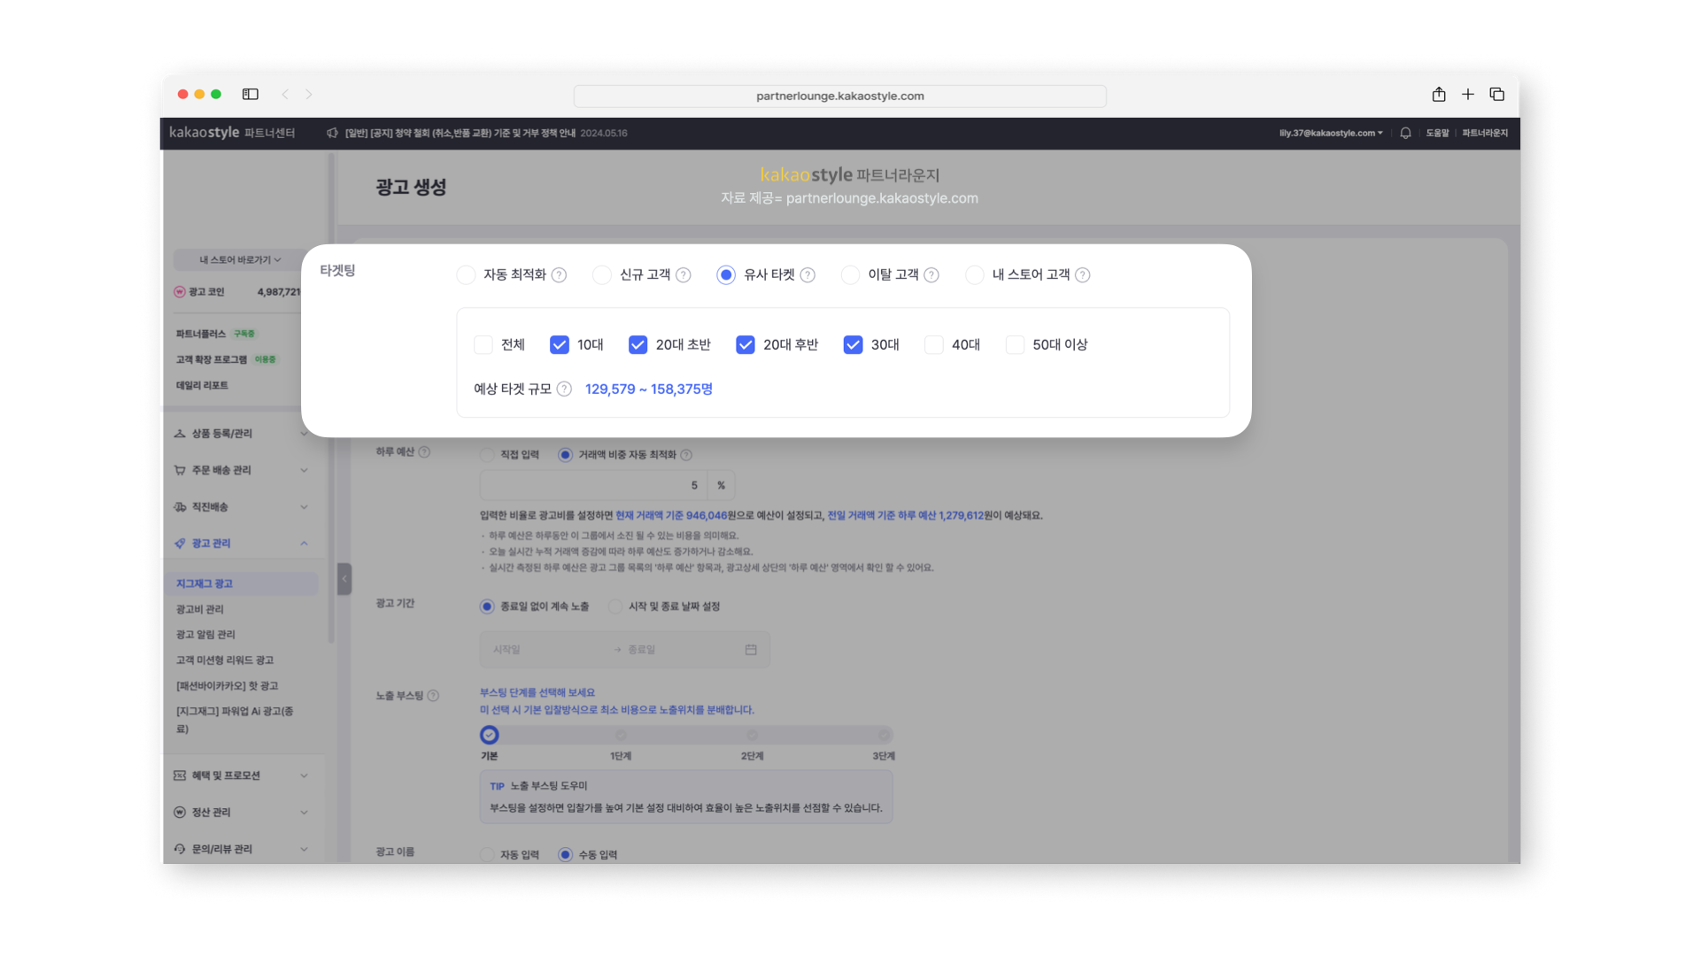The width and height of the screenshot is (1700, 956).
Task: Open the 내 스토어 바로가기 dropdown
Action: pos(240,260)
